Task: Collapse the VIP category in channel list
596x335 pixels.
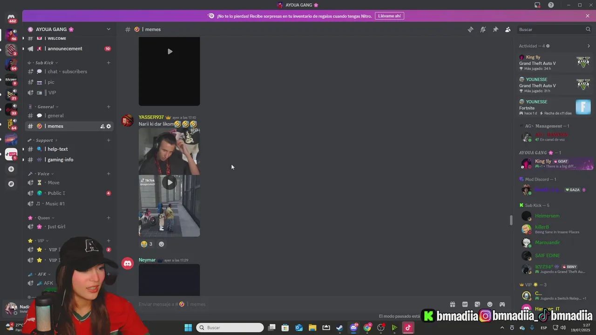Action: [41, 241]
